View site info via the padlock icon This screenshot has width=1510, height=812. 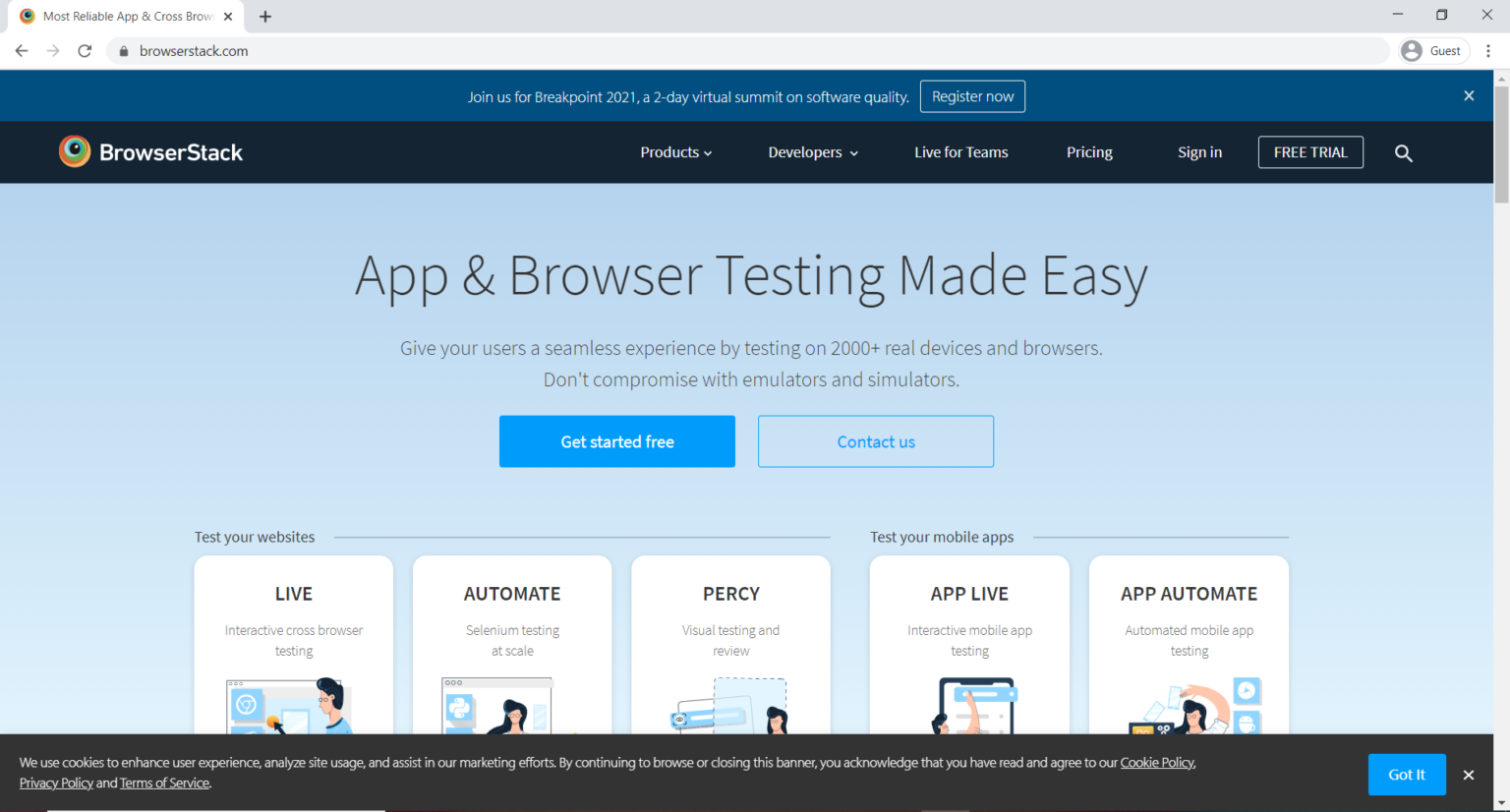[124, 51]
